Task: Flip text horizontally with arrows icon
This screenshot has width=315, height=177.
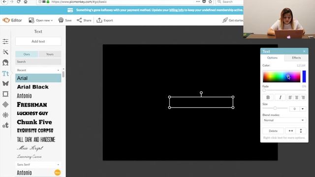Action: click(291, 131)
